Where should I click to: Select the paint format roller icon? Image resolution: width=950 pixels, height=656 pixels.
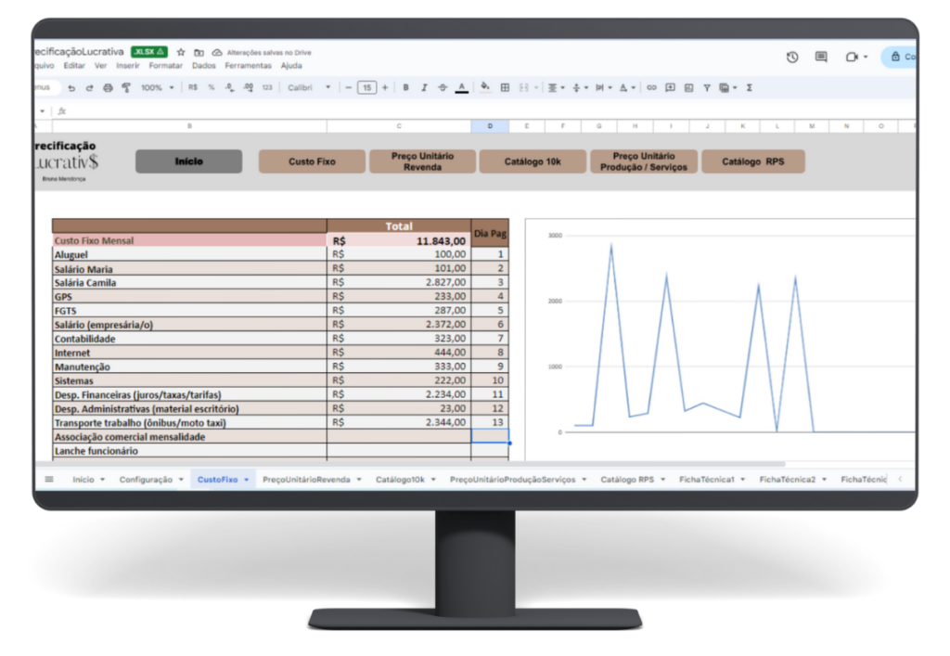(126, 88)
